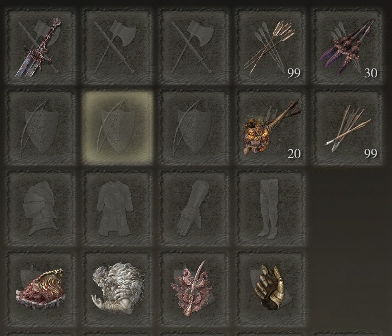Open the third empty right-hand weapon slot
Viewport: 392px width, 336px height.
194,47
